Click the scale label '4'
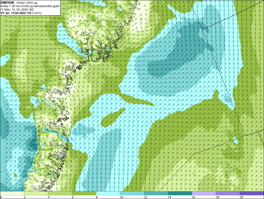264x199 pixels. coord(49,197)
